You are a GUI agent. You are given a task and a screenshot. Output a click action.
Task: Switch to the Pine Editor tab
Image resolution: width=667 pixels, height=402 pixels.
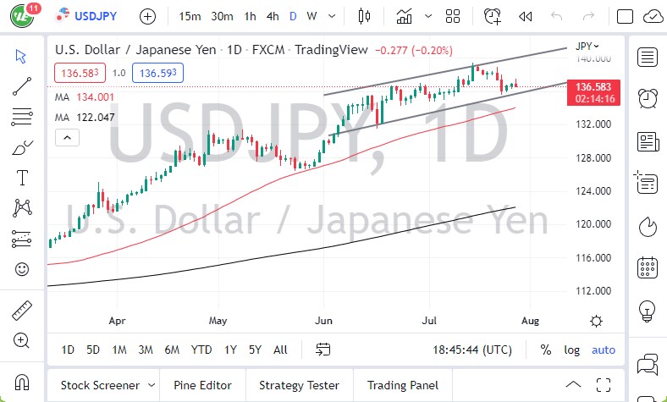(x=201, y=385)
